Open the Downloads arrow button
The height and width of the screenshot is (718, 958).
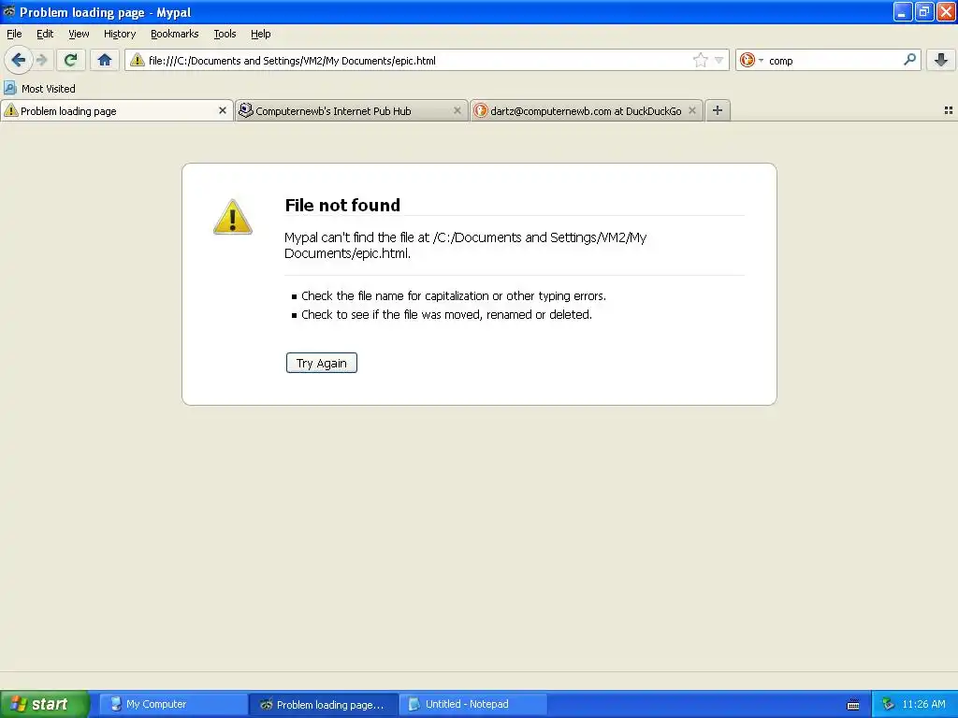941,60
